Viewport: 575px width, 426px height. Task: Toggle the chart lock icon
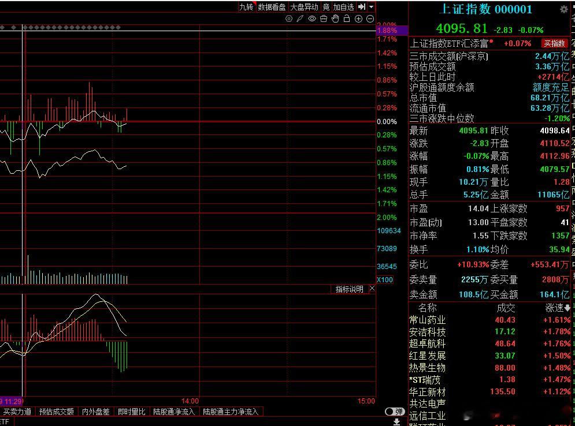pyautogui.click(x=347, y=18)
